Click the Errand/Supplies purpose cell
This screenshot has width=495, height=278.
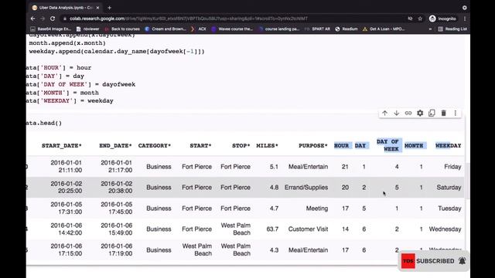tap(306, 187)
